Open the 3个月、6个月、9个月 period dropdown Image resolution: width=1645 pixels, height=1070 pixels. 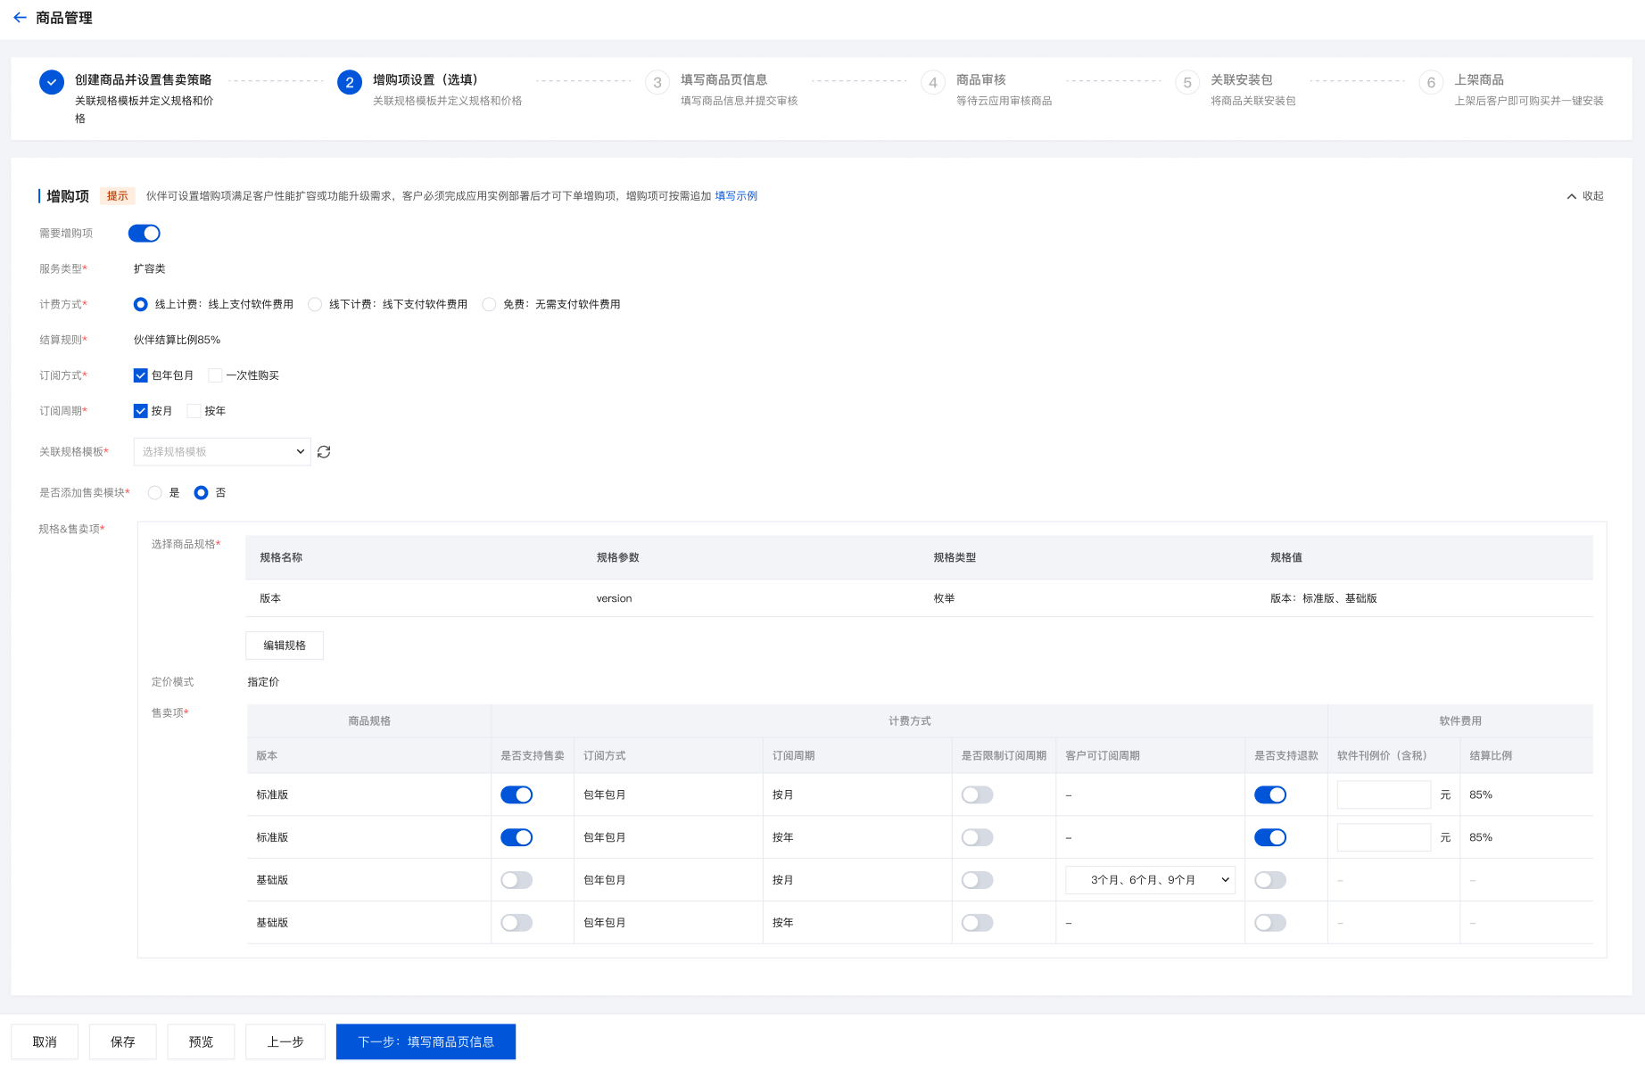(x=1150, y=880)
